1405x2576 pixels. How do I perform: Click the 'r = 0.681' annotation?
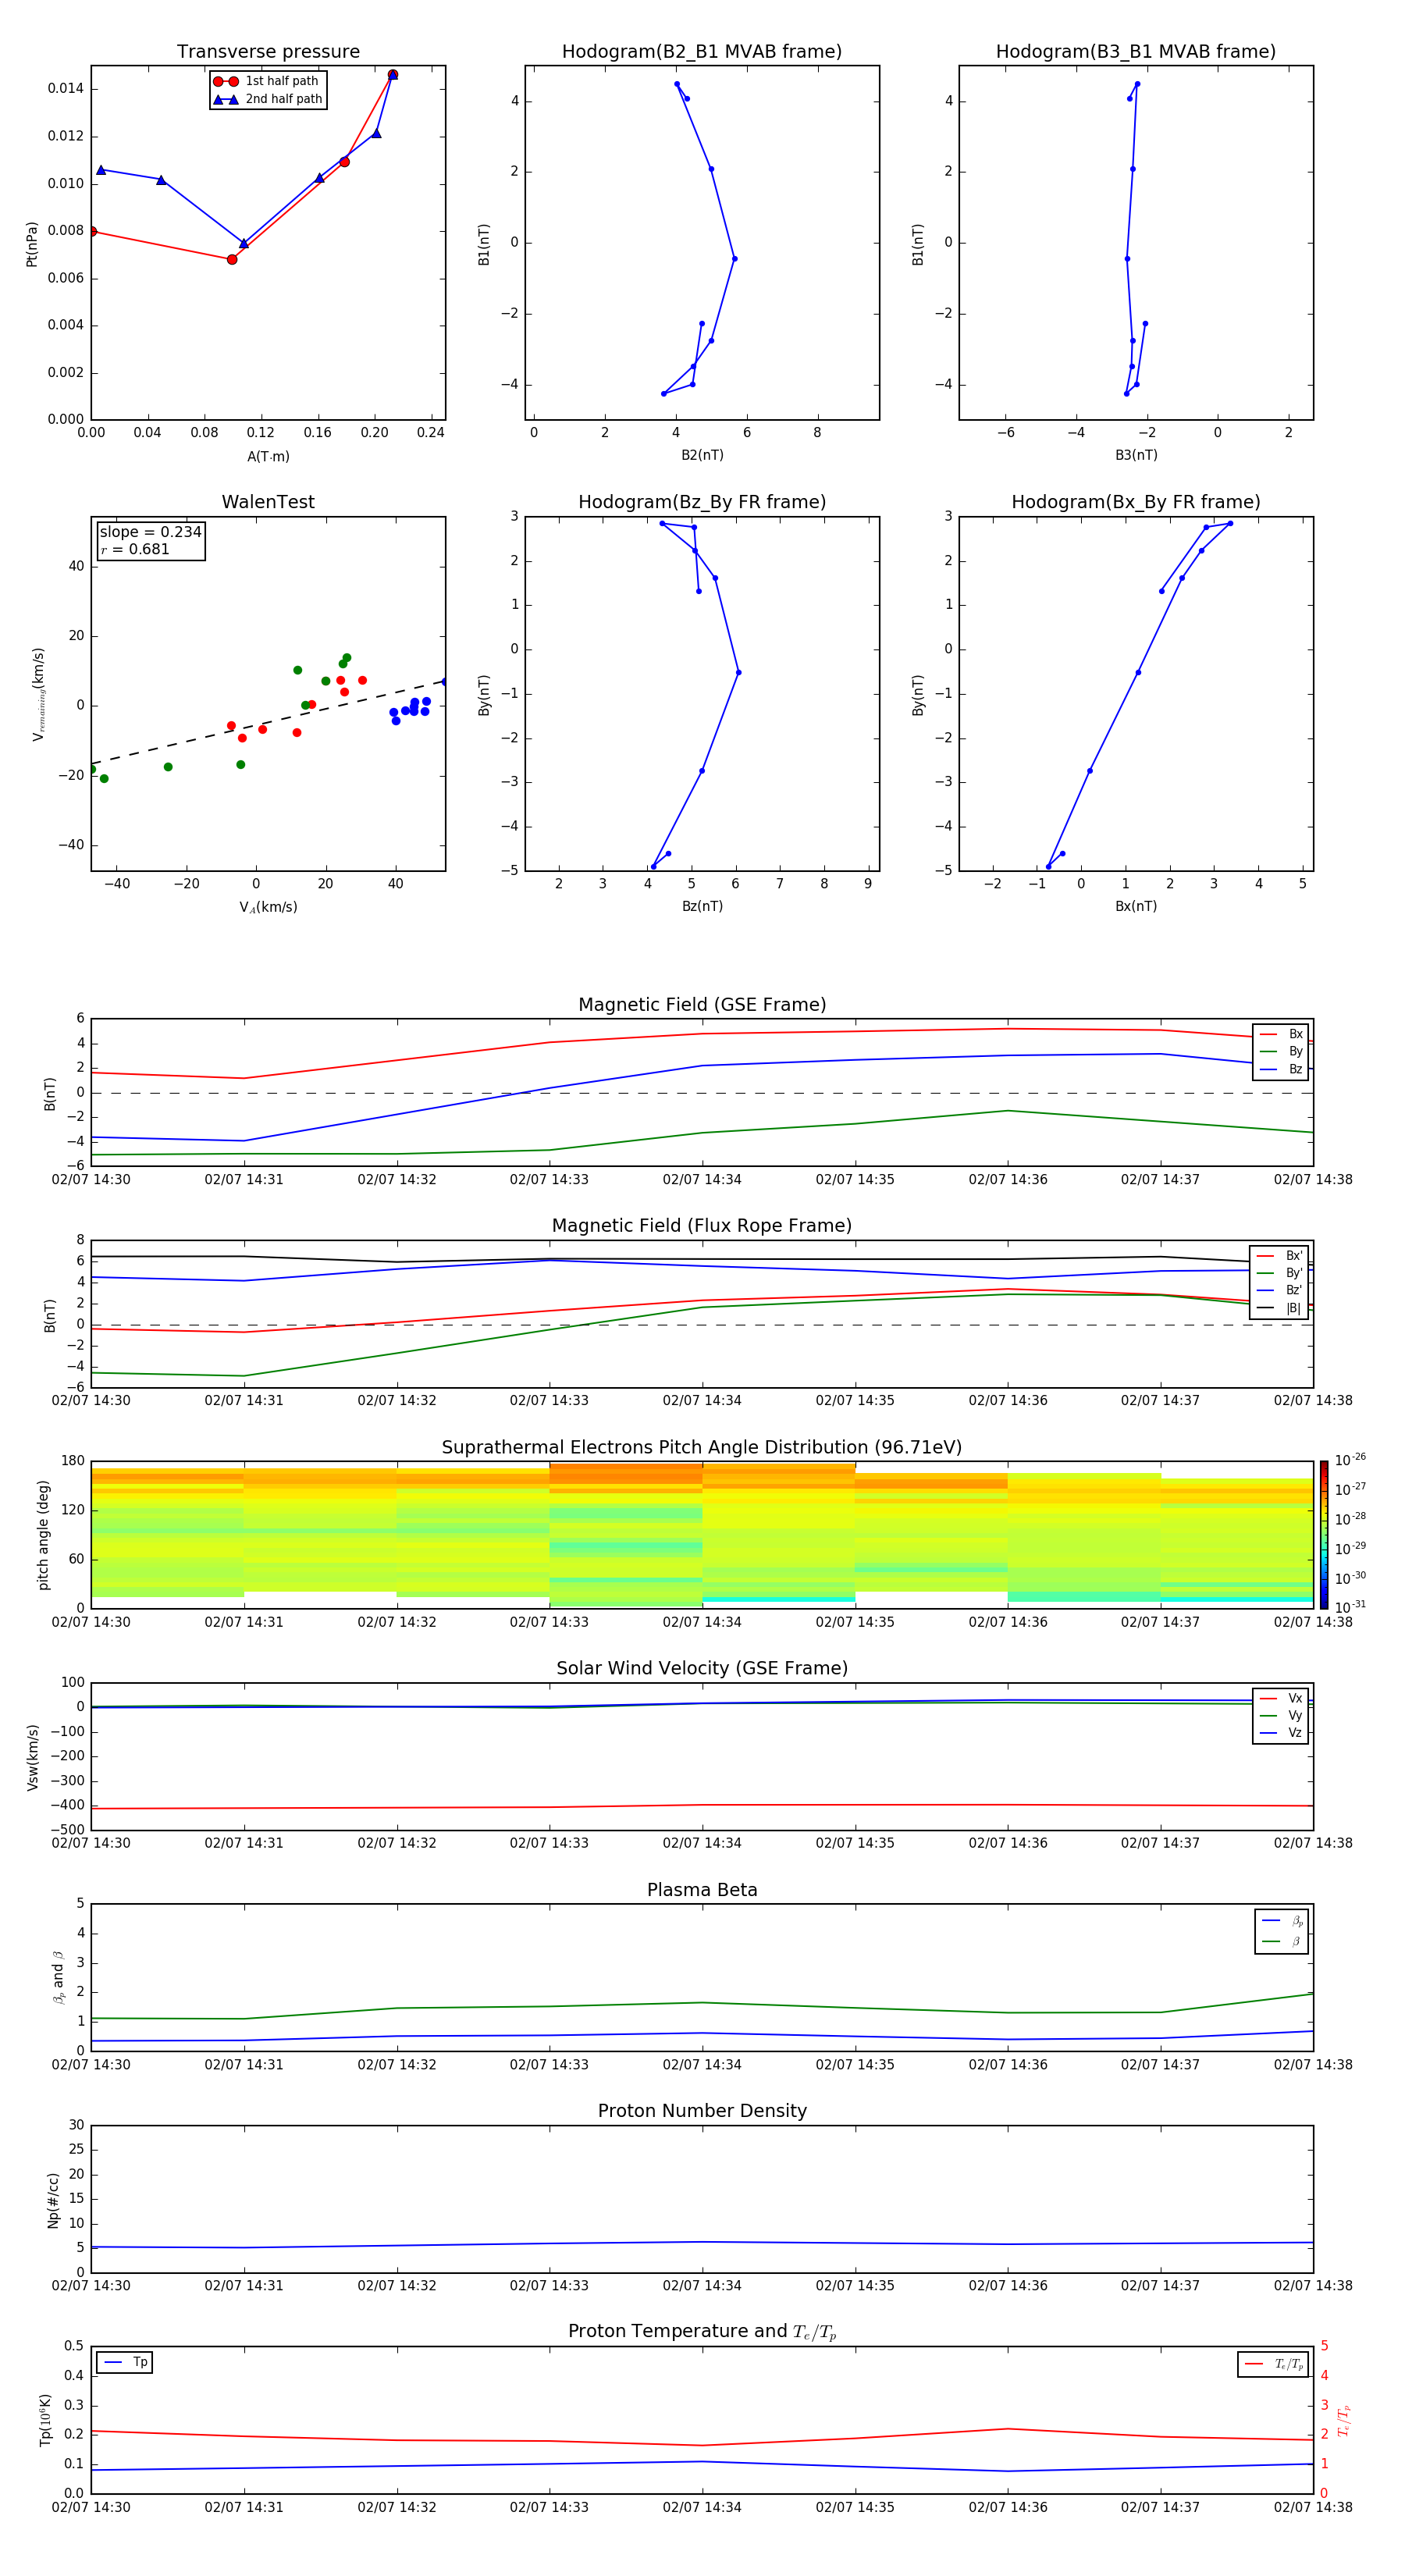135,550
